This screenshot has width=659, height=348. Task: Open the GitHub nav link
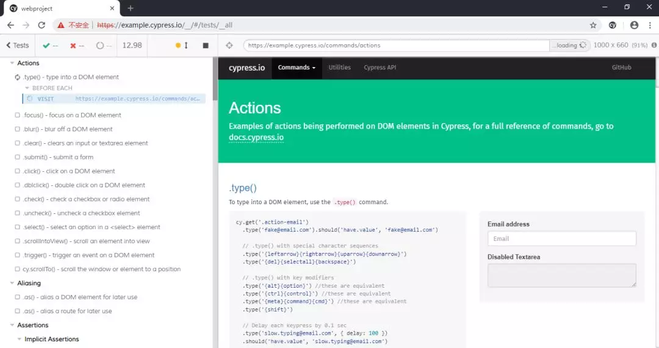[x=622, y=68]
